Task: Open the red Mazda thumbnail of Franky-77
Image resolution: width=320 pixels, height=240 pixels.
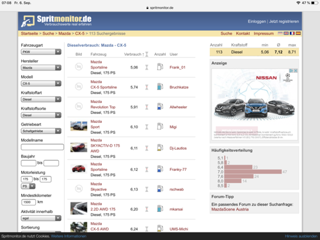Action: [79, 169]
